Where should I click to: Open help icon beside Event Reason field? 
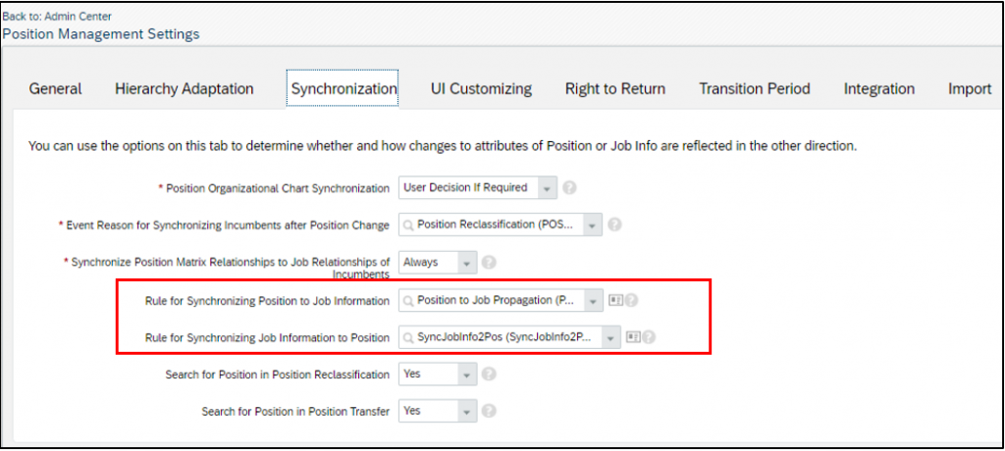click(x=614, y=225)
